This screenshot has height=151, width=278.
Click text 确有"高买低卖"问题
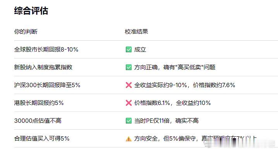(189, 67)
